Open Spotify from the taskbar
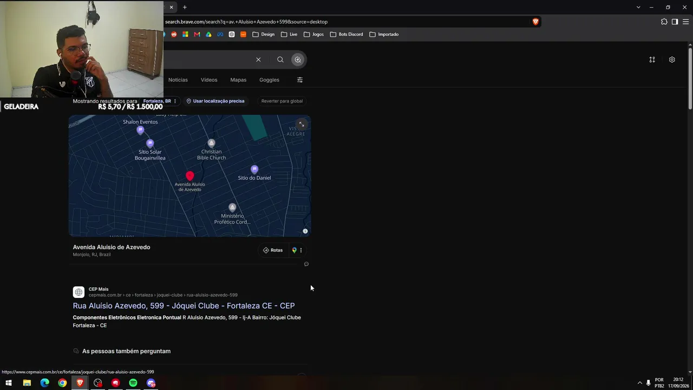693x390 pixels. pos(133,383)
